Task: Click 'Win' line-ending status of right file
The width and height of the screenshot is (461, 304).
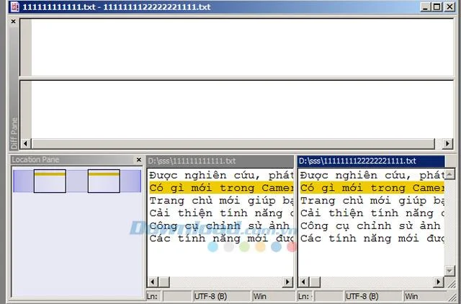Action: pos(424,296)
